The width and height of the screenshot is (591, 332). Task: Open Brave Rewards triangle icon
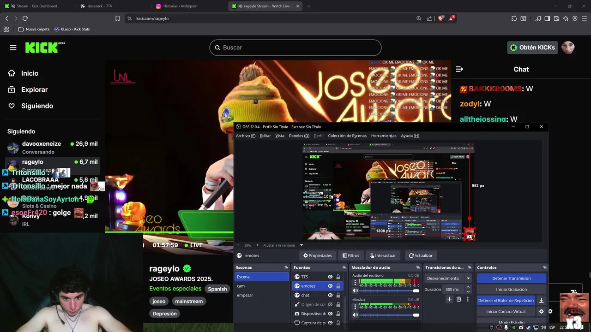(451, 18)
